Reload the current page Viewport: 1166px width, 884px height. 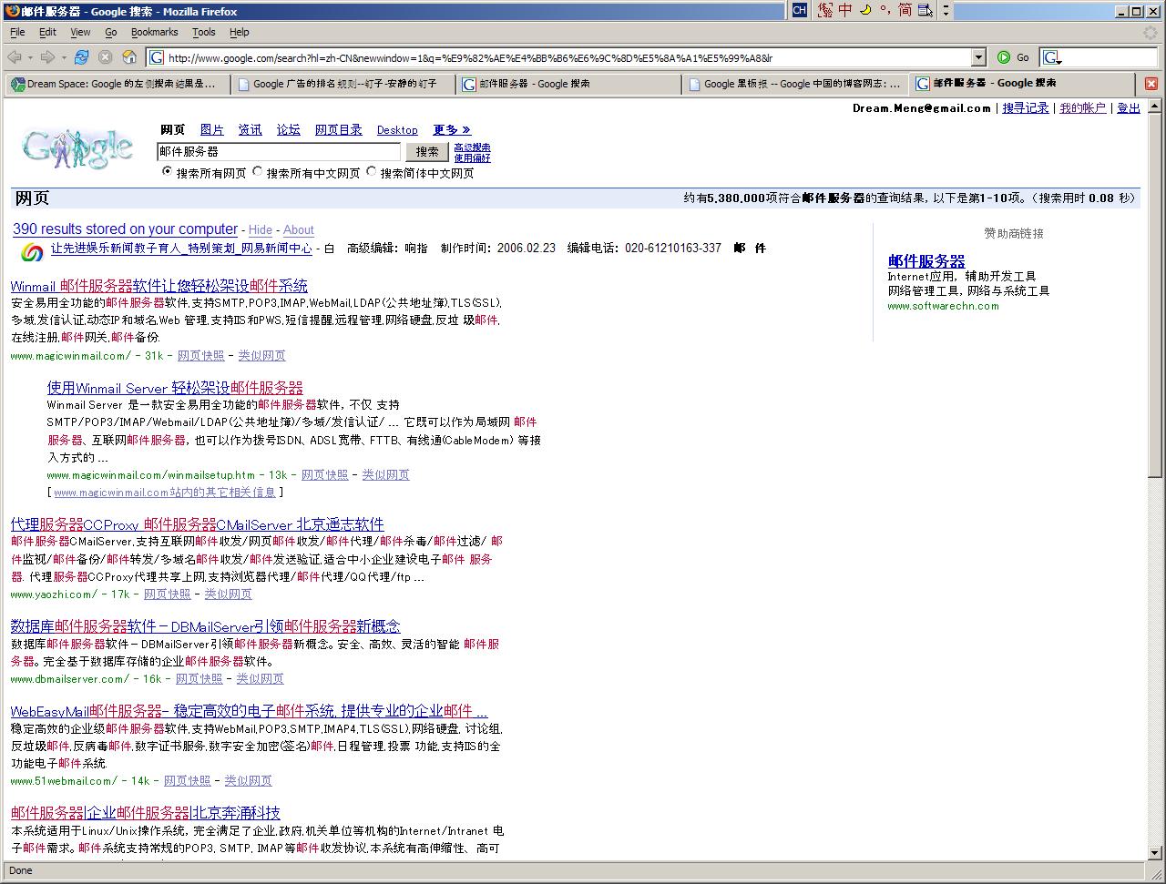point(82,57)
